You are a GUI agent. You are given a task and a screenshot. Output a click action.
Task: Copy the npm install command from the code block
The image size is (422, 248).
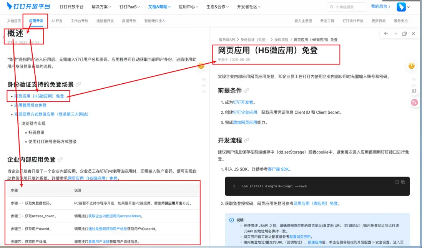pyautogui.click(x=403, y=182)
